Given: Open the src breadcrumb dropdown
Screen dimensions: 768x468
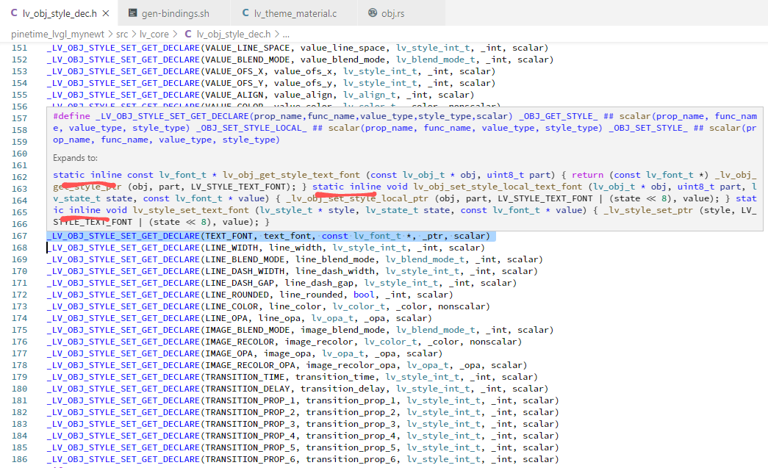Looking at the screenshot, I should [122, 34].
